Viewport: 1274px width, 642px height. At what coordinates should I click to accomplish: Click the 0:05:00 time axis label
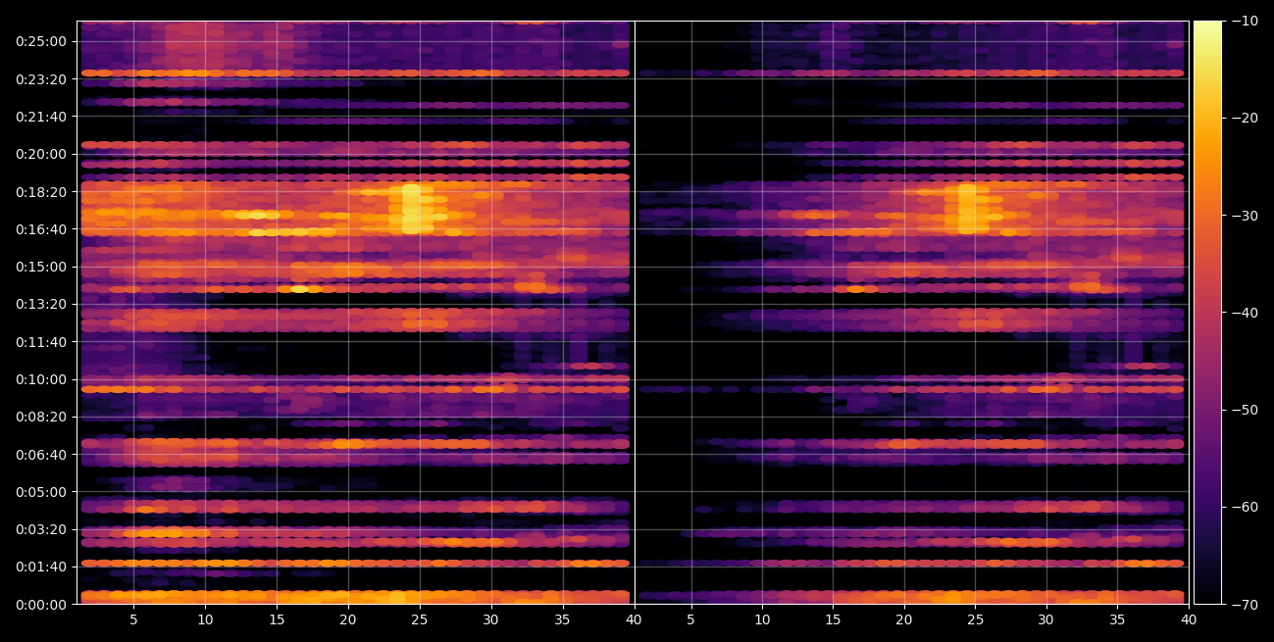tap(41, 492)
